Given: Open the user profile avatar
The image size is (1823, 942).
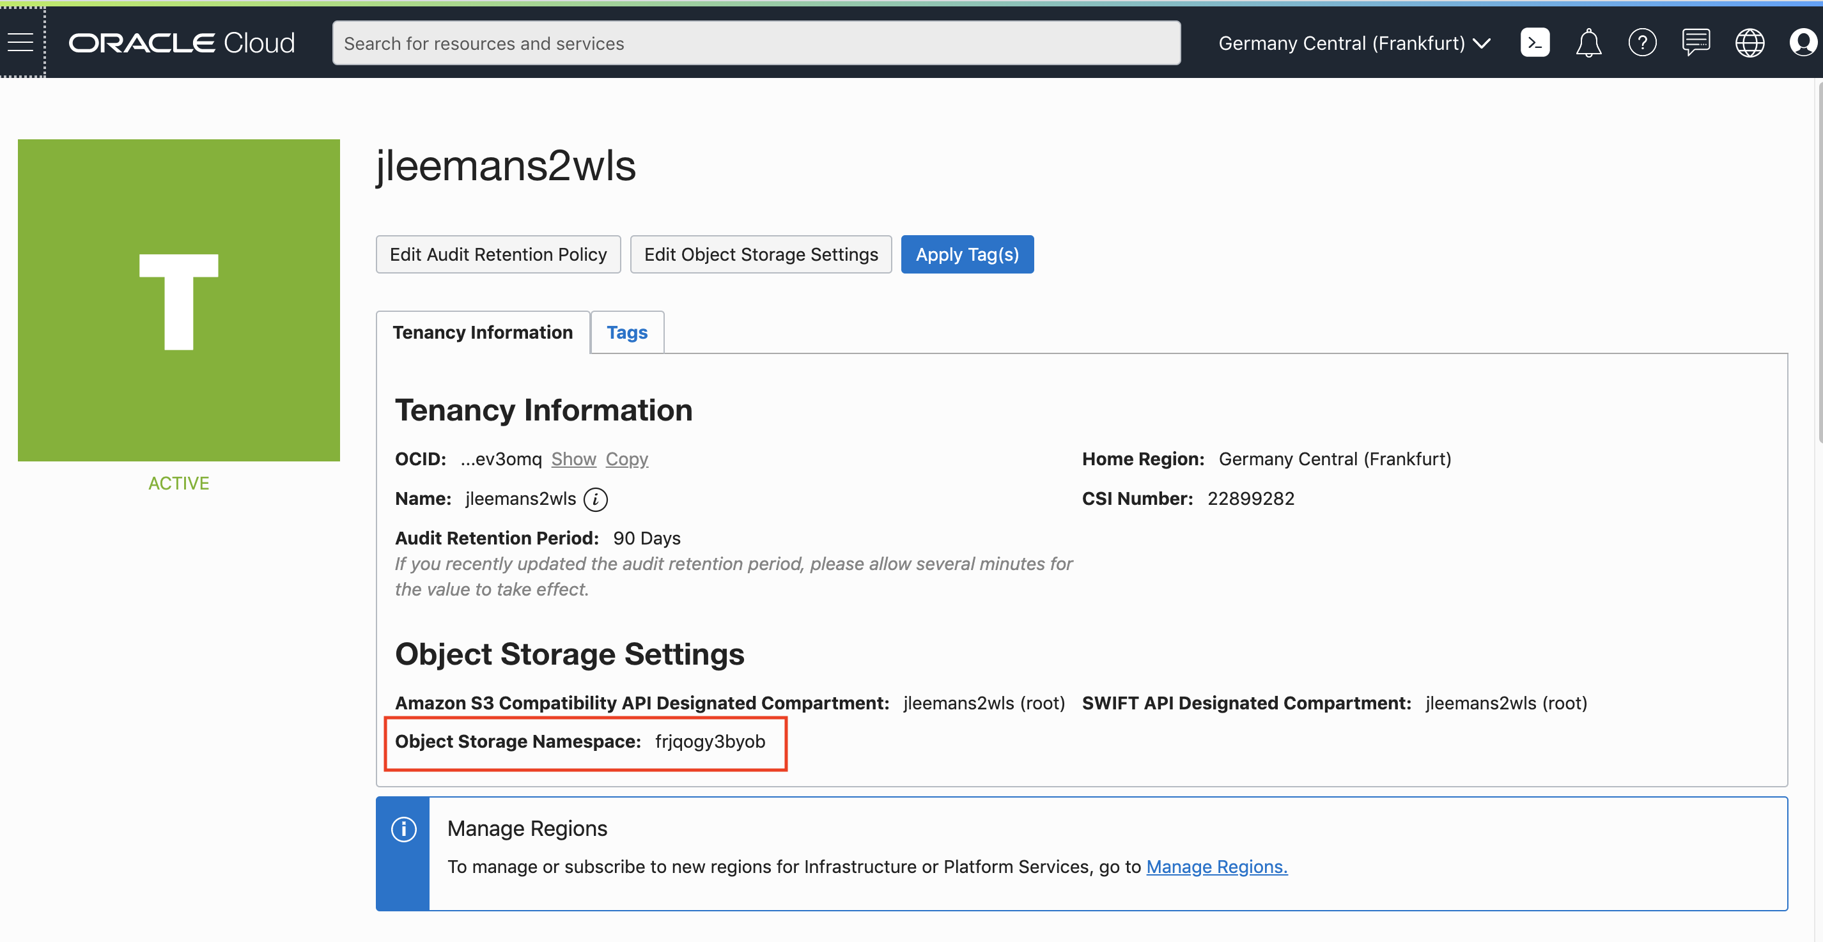Looking at the screenshot, I should pyautogui.click(x=1803, y=43).
